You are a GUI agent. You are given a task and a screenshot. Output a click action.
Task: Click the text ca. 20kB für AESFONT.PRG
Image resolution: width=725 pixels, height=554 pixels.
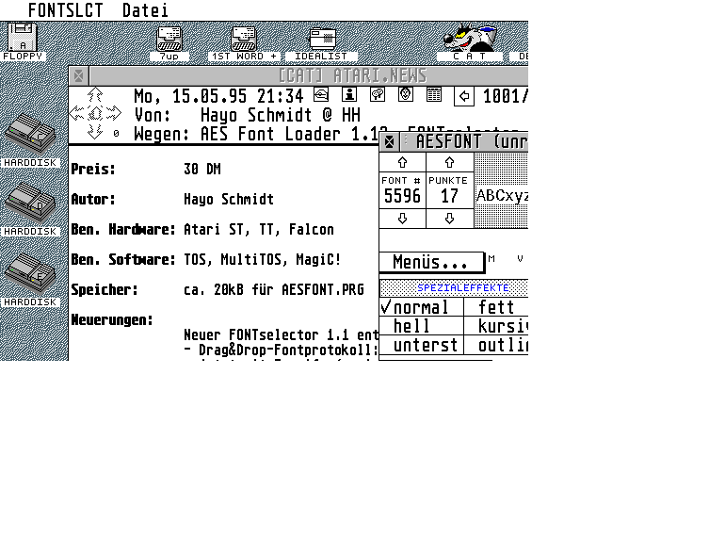[x=274, y=290]
